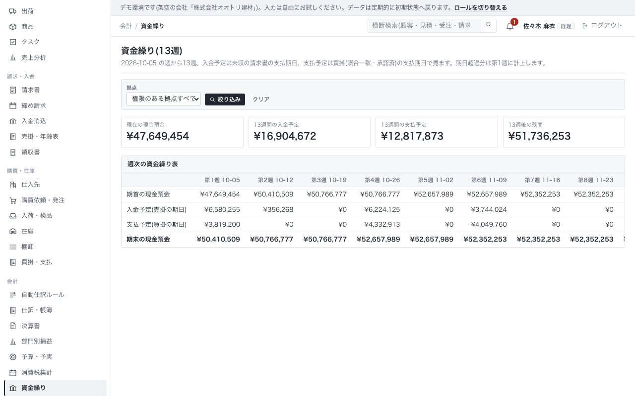Click the building icon beside 仕入先

tap(13, 185)
